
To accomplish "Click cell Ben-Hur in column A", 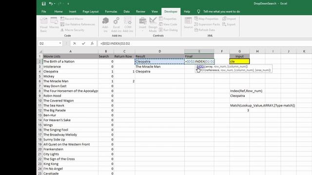I will 70,115.
